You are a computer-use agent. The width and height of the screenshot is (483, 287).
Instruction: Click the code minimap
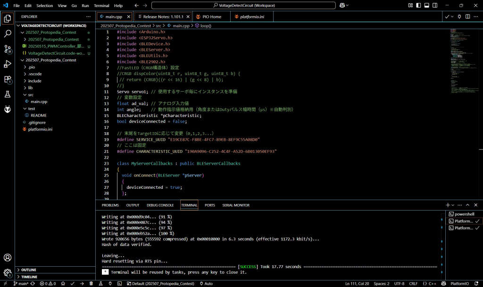464,60
